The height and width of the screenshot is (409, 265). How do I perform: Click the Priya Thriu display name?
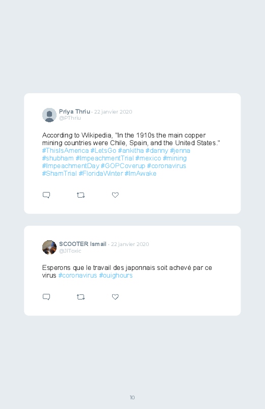(x=74, y=112)
